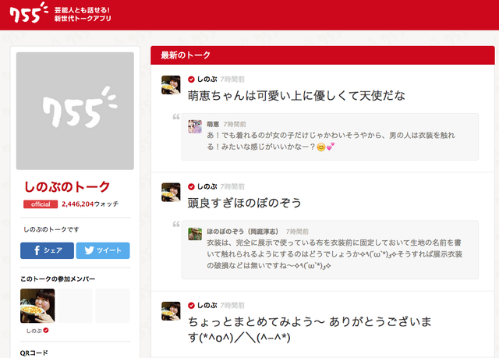Image resolution: width=499 pixels, height=358 pixels.
Task: Click the message ちょっとまとめてみよう〜 ありがとうございます
Action: pyautogui.click(x=310, y=329)
